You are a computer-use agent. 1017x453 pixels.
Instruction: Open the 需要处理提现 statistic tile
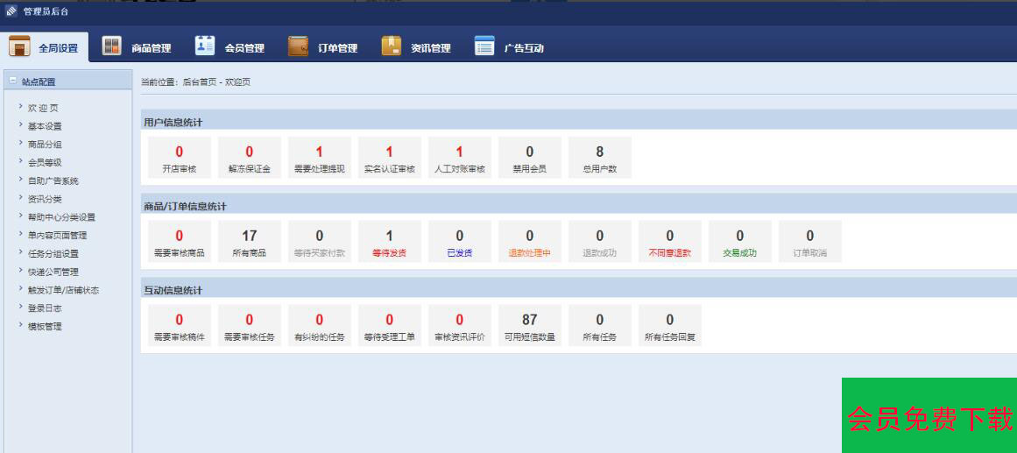319,158
